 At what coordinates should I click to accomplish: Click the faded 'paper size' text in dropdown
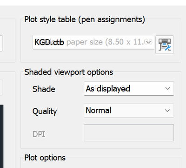click(x=85, y=42)
